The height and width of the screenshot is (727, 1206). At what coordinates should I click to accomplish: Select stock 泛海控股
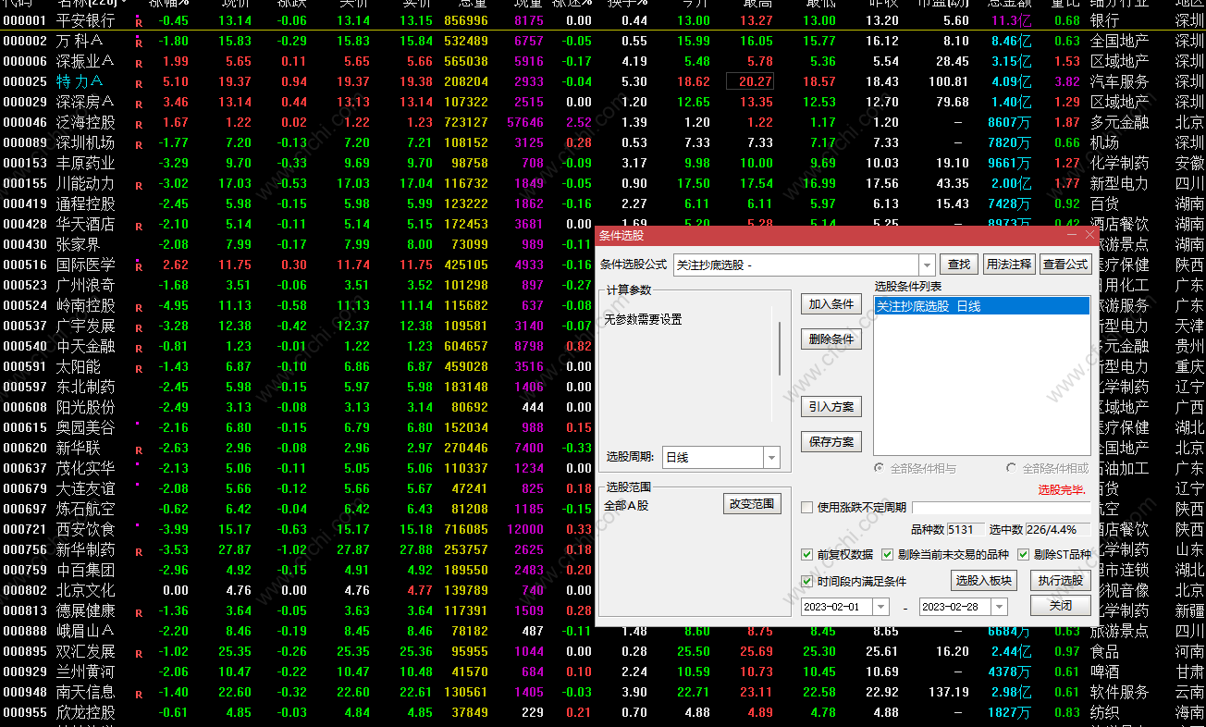click(x=86, y=122)
